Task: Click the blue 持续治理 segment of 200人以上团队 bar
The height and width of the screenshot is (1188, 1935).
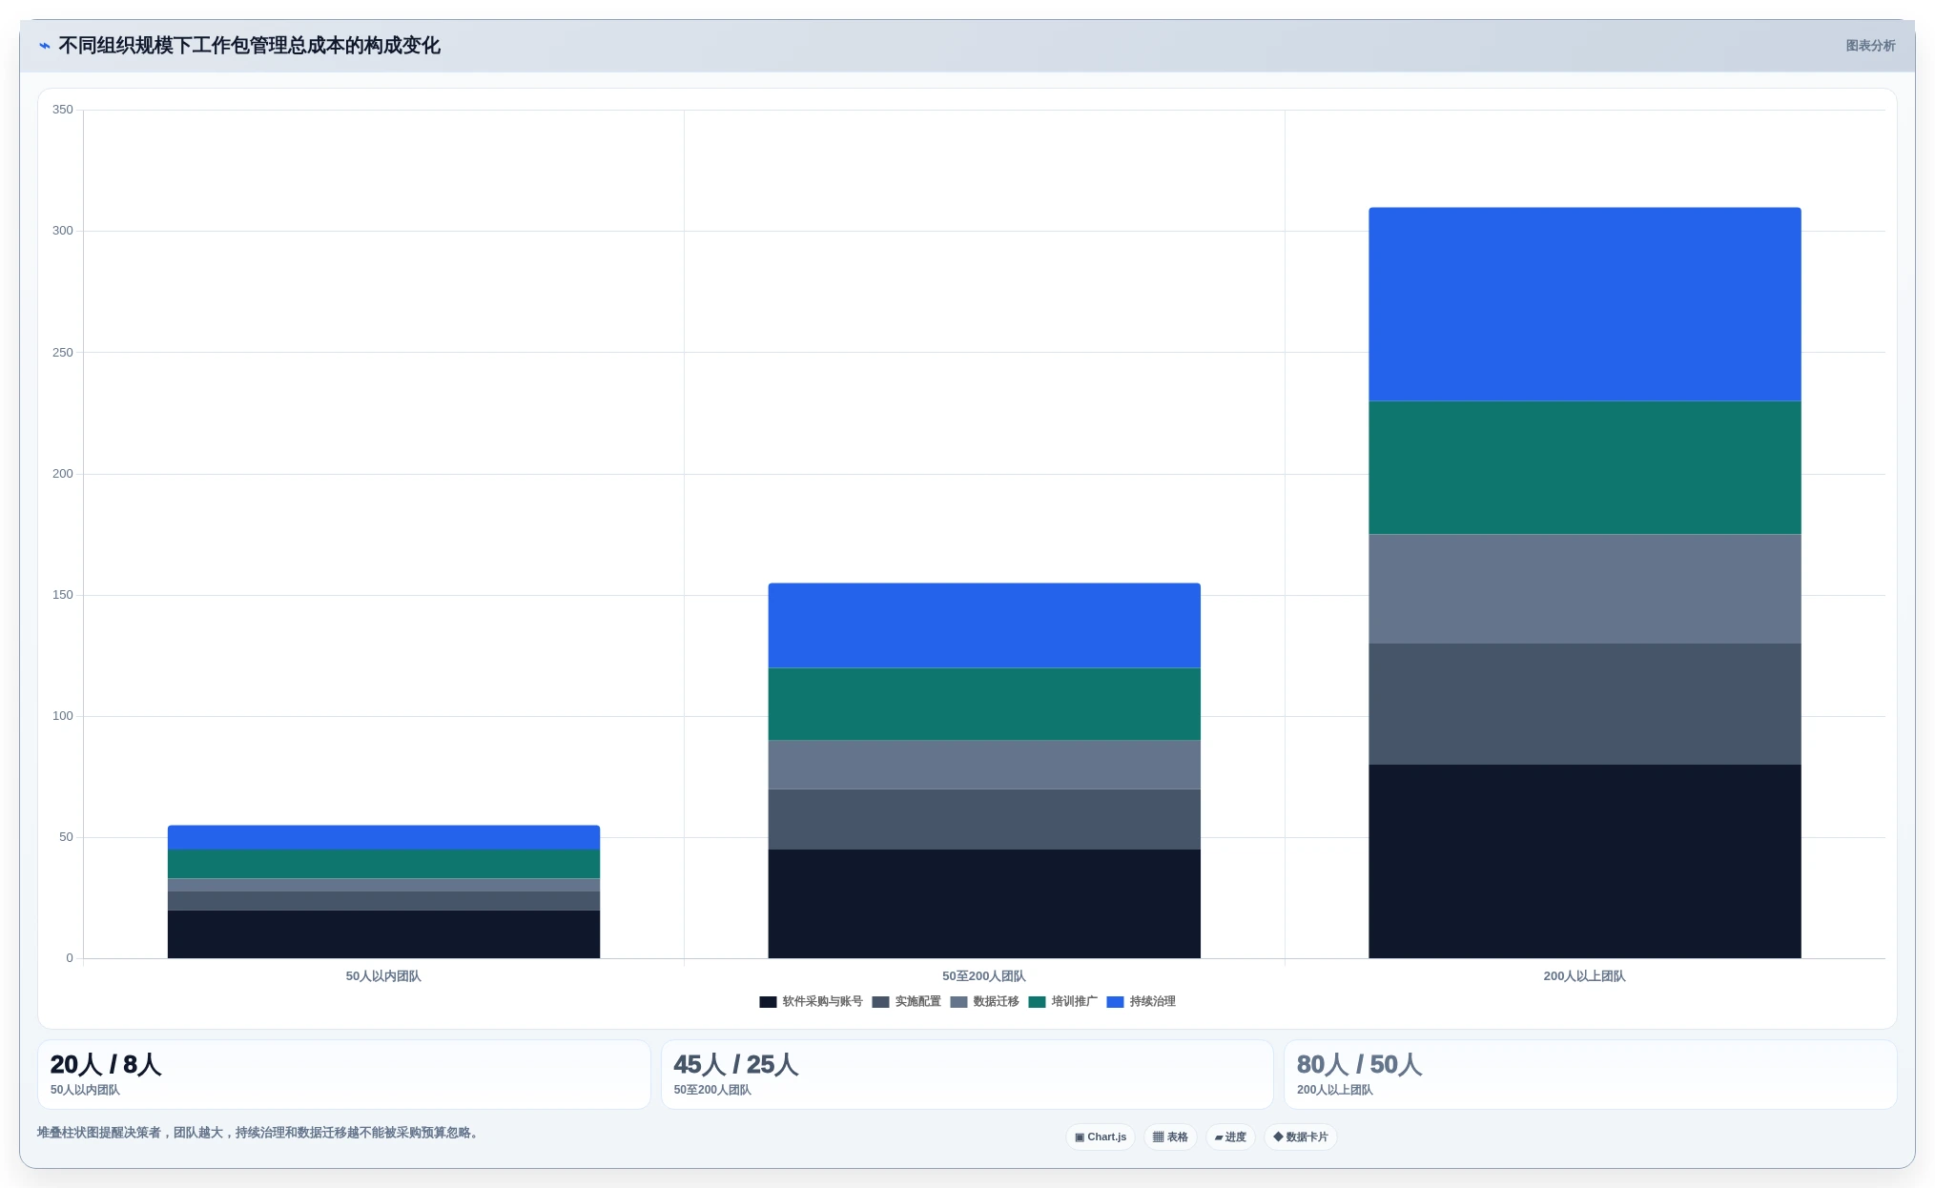Action: [x=1584, y=304]
